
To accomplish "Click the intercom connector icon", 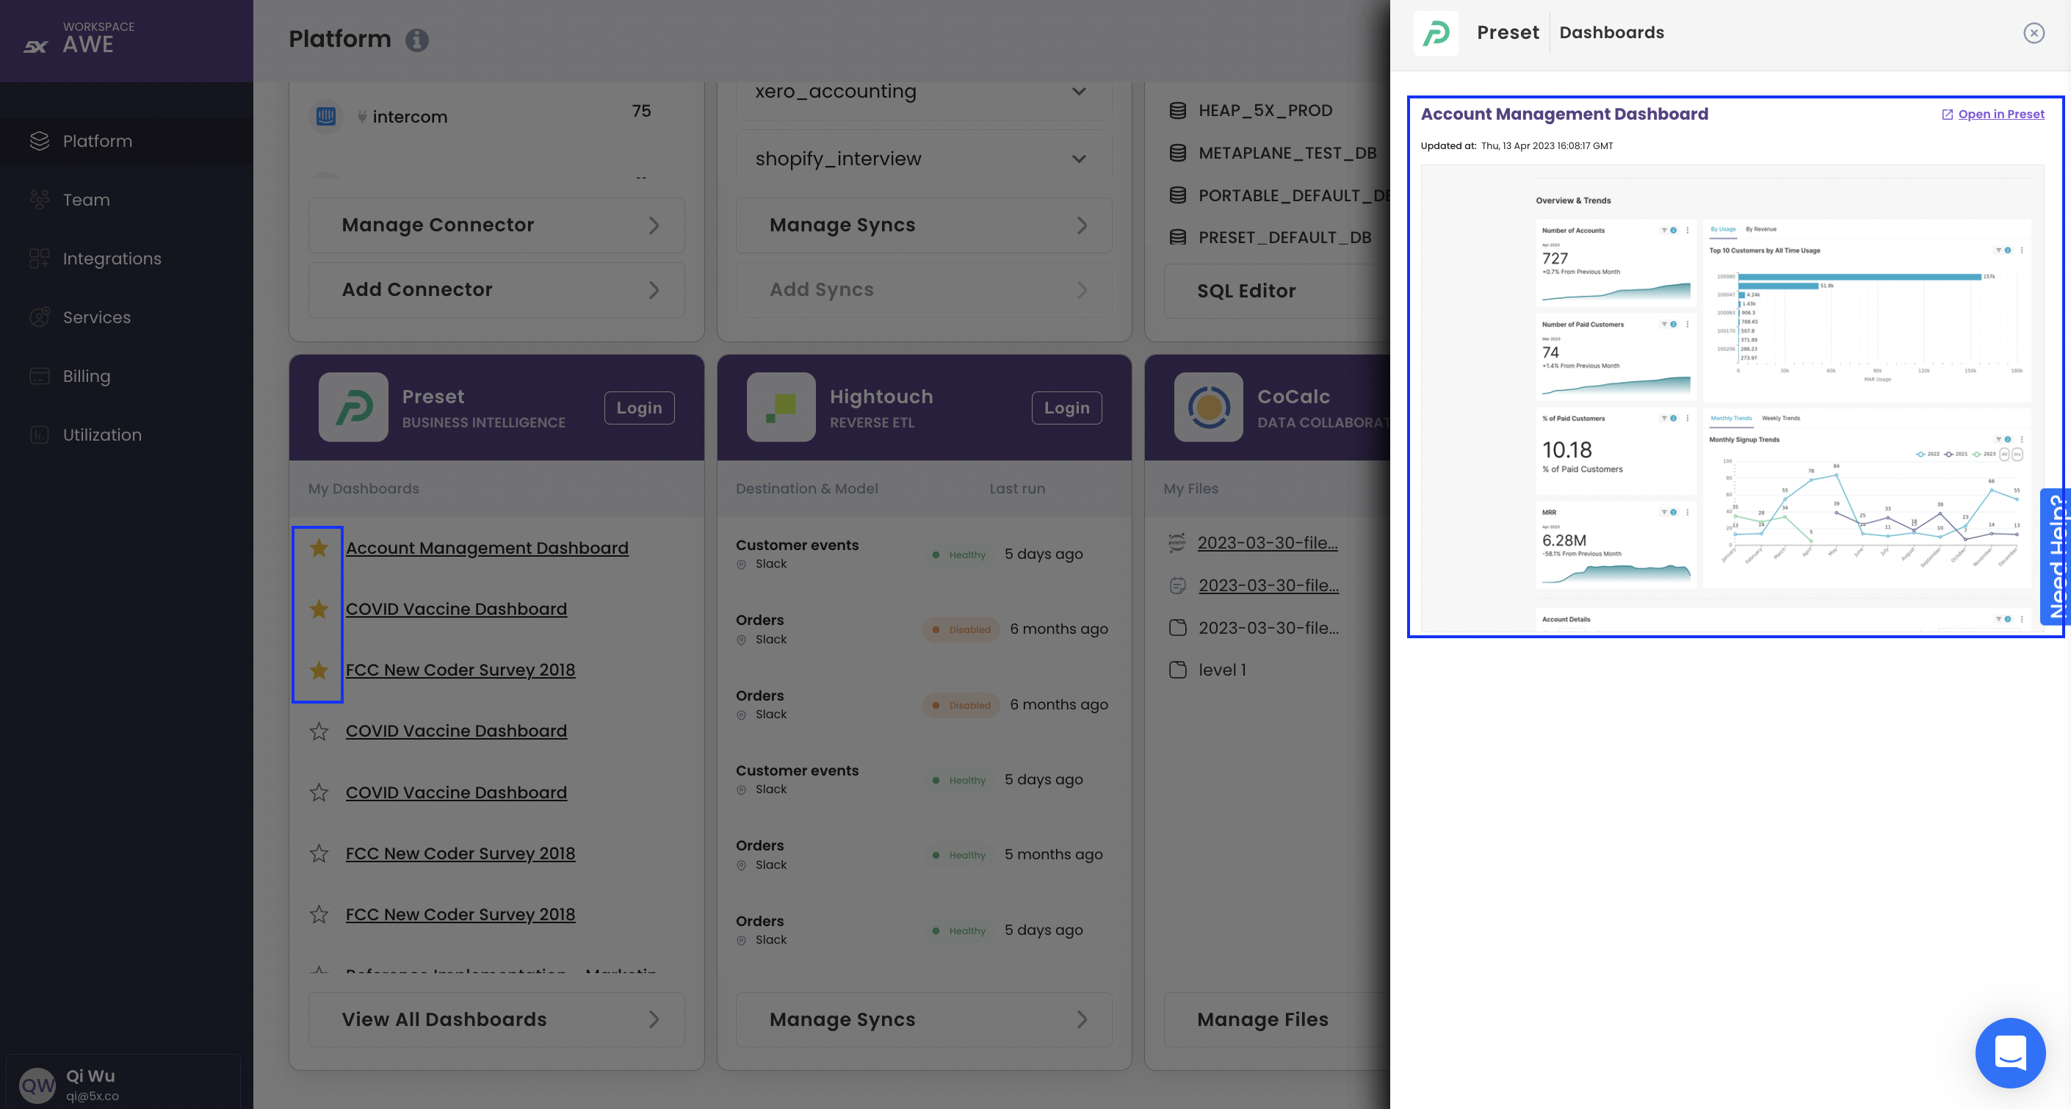I will (x=325, y=117).
